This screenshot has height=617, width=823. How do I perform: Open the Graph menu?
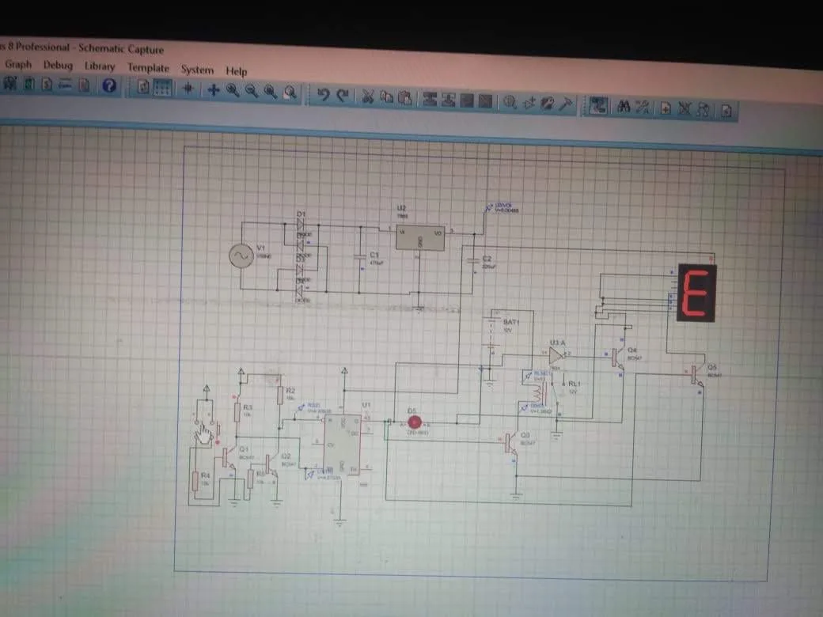pos(18,64)
